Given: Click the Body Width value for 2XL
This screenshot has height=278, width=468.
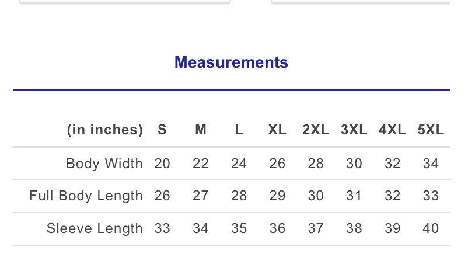Looking at the screenshot, I should coord(316,164).
